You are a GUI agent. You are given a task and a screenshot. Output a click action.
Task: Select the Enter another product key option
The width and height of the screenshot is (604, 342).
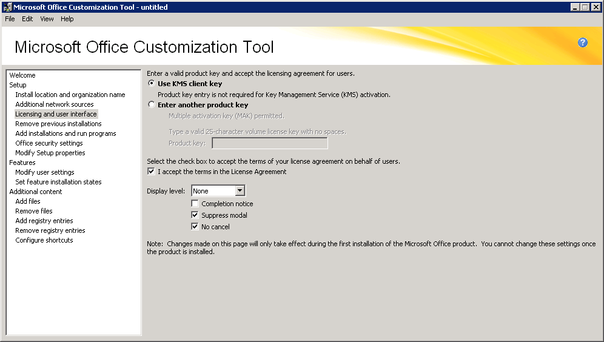click(x=152, y=104)
